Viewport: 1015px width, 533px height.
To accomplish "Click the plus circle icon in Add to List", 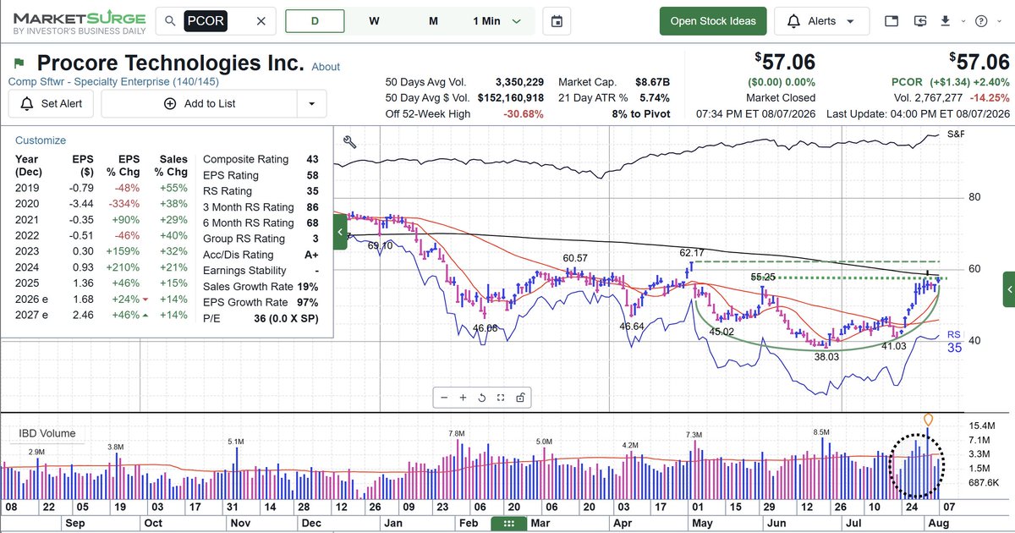I will (x=169, y=103).
